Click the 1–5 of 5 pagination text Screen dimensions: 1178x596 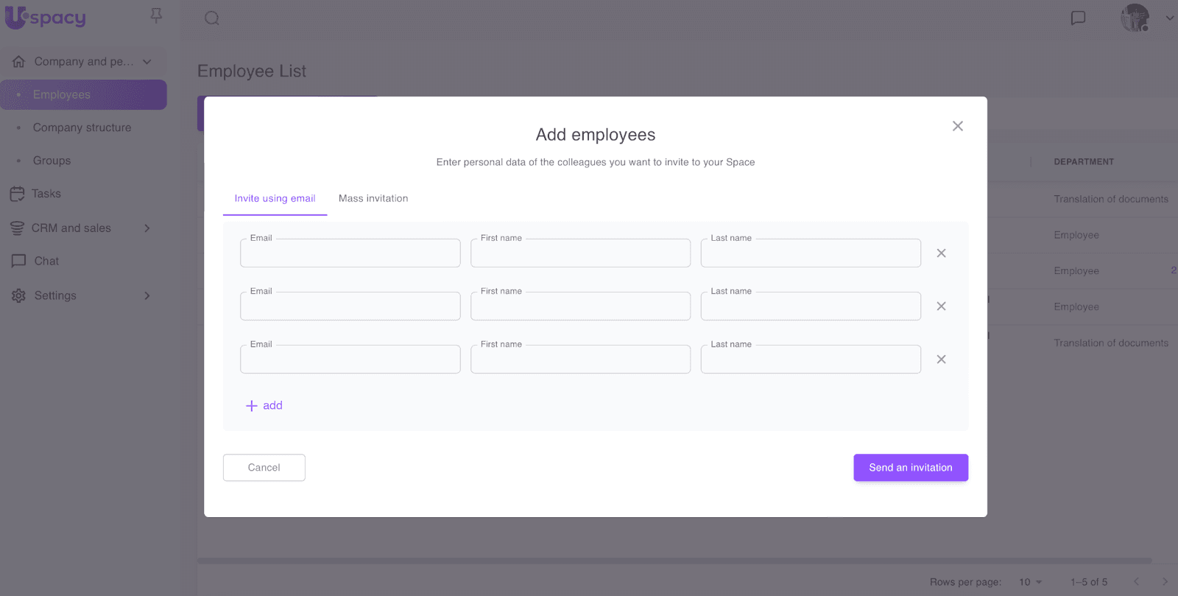[1089, 582]
